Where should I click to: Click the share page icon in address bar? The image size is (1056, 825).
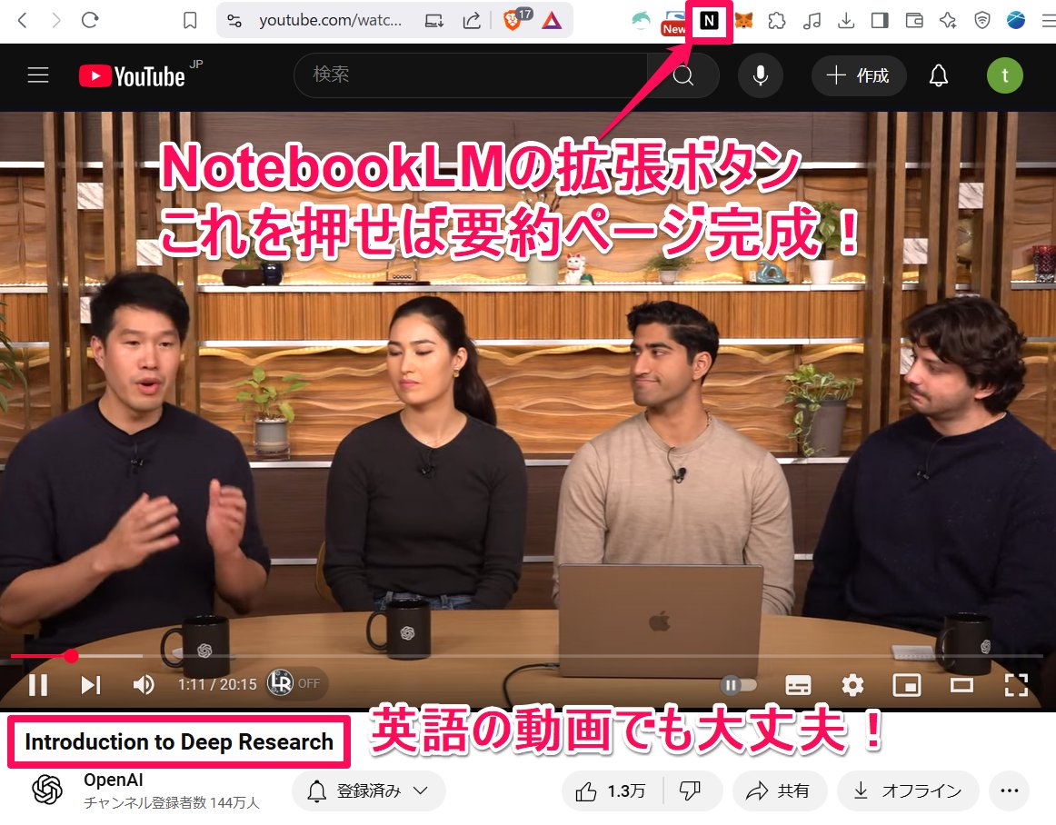click(x=472, y=20)
